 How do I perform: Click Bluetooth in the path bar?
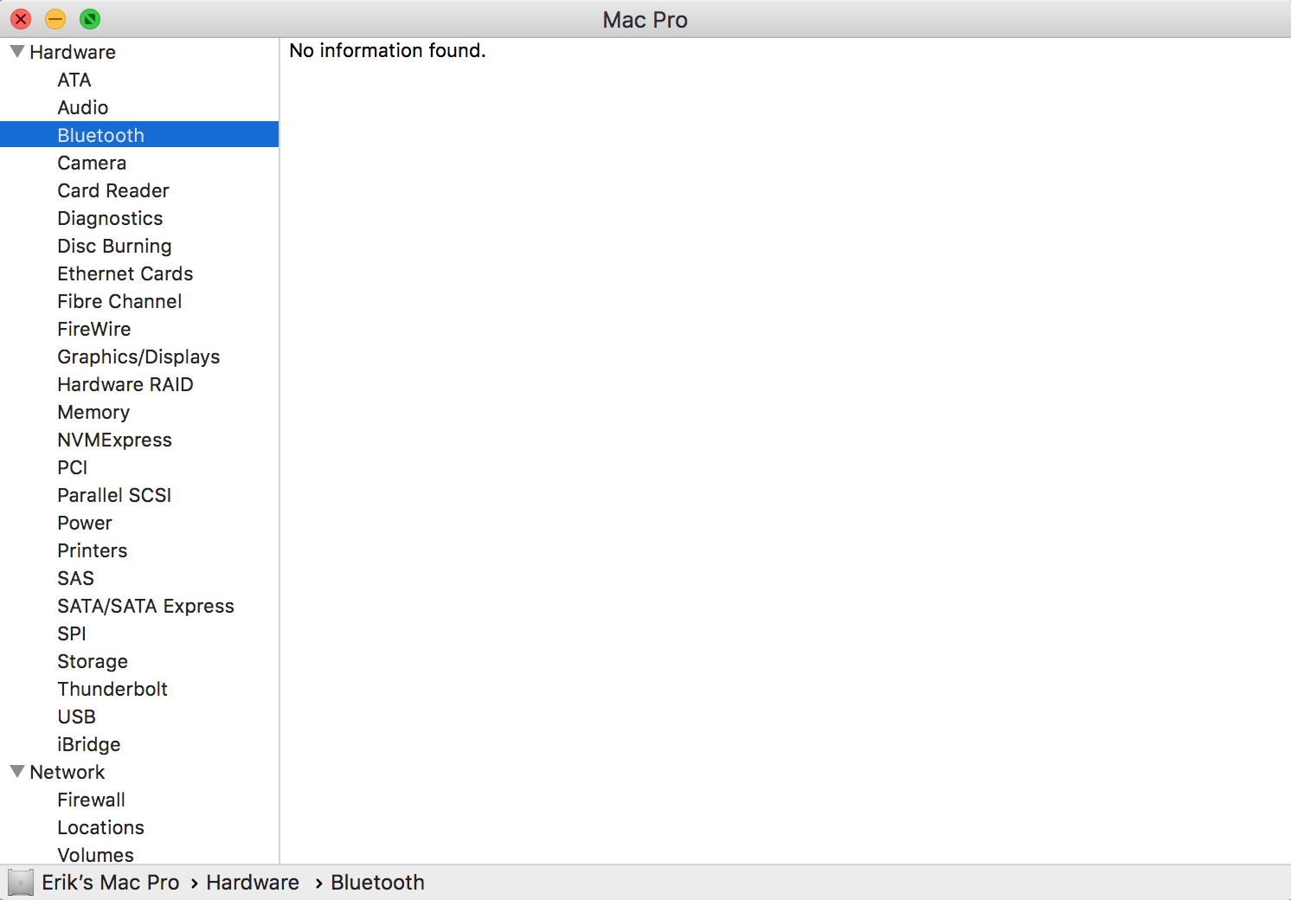tap(378, 883)
